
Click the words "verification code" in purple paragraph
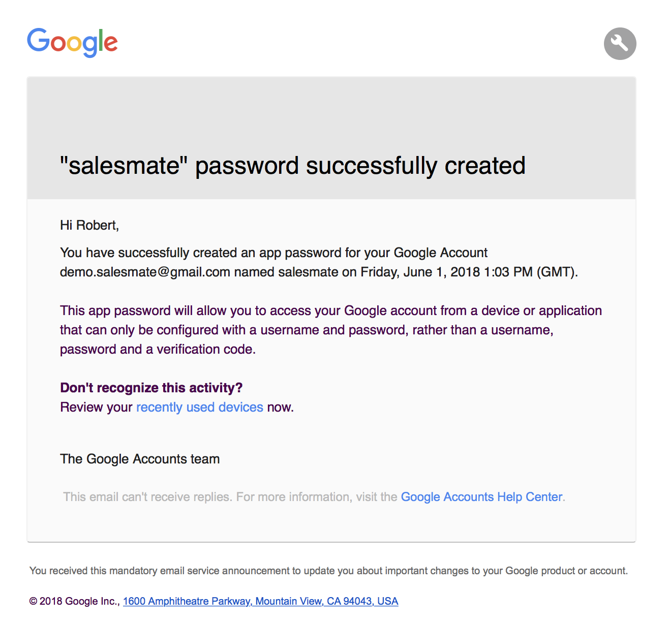click(x=204, y=350)
